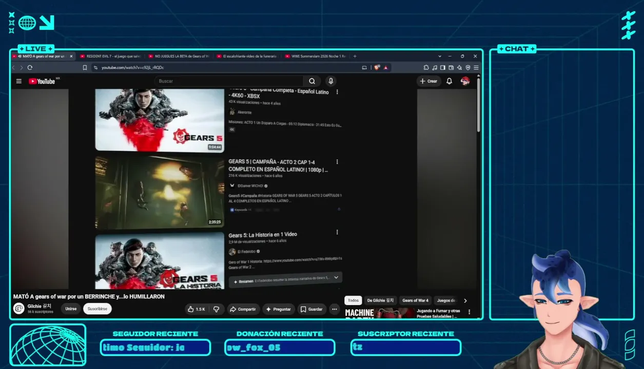644x369 pixels.
Task: Switch to El escalofriante video tab
Action: [x=246, y=56]
